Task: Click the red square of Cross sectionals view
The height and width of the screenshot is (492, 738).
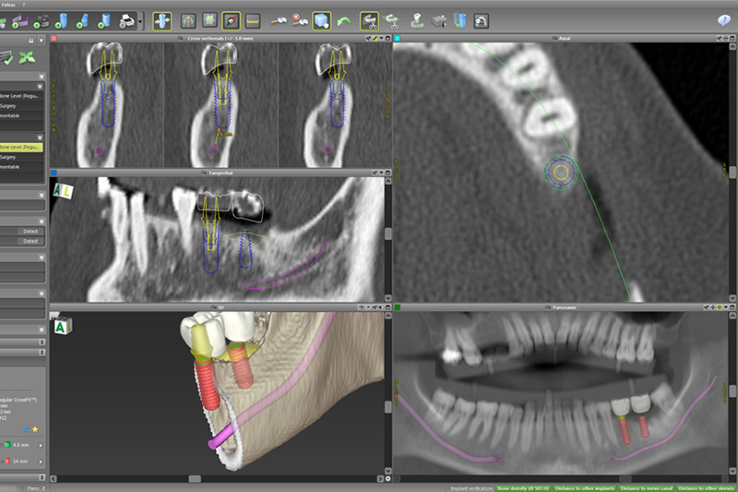Action: click(x=54, y=39)
